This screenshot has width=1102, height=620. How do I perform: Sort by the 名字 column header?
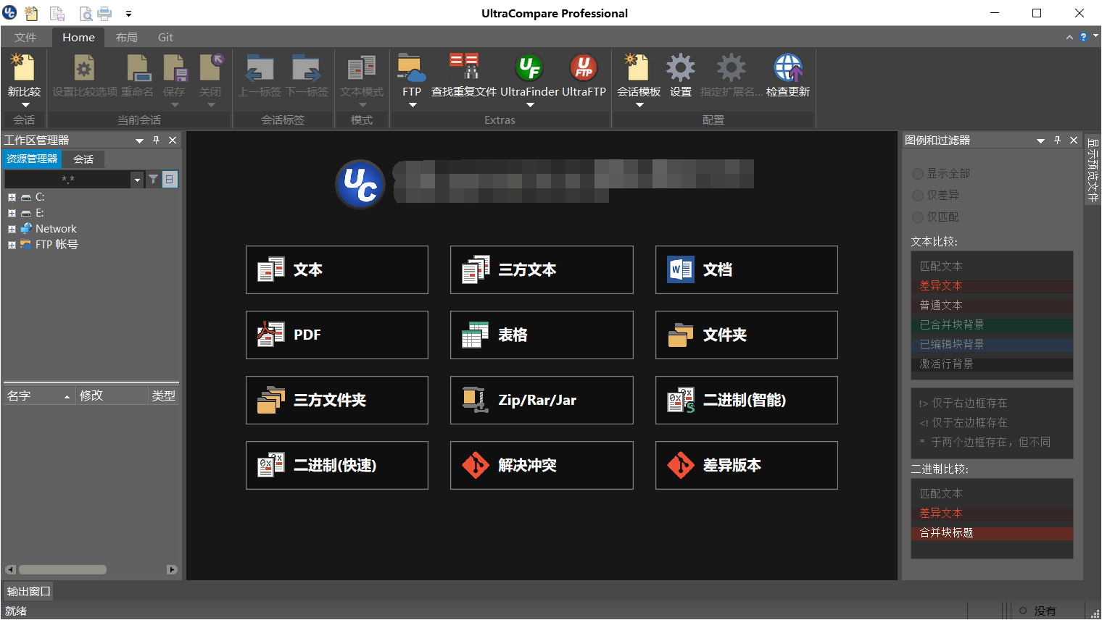click(38, 395)
